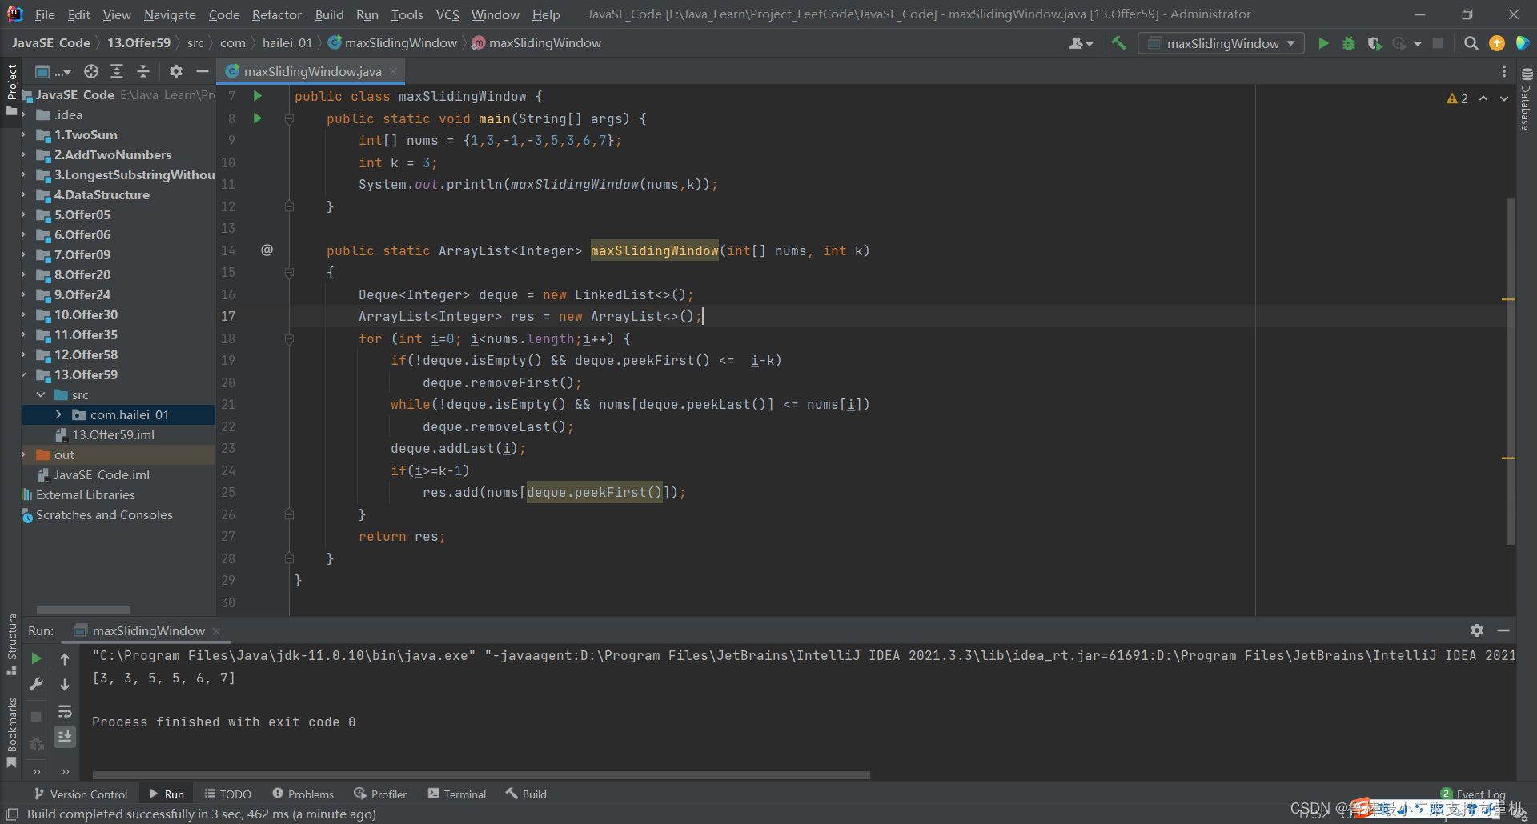The width and height of the screenshot is (1537, 824).
Task: Expand the 1.TwoSum module
Action: pos(24,135)
